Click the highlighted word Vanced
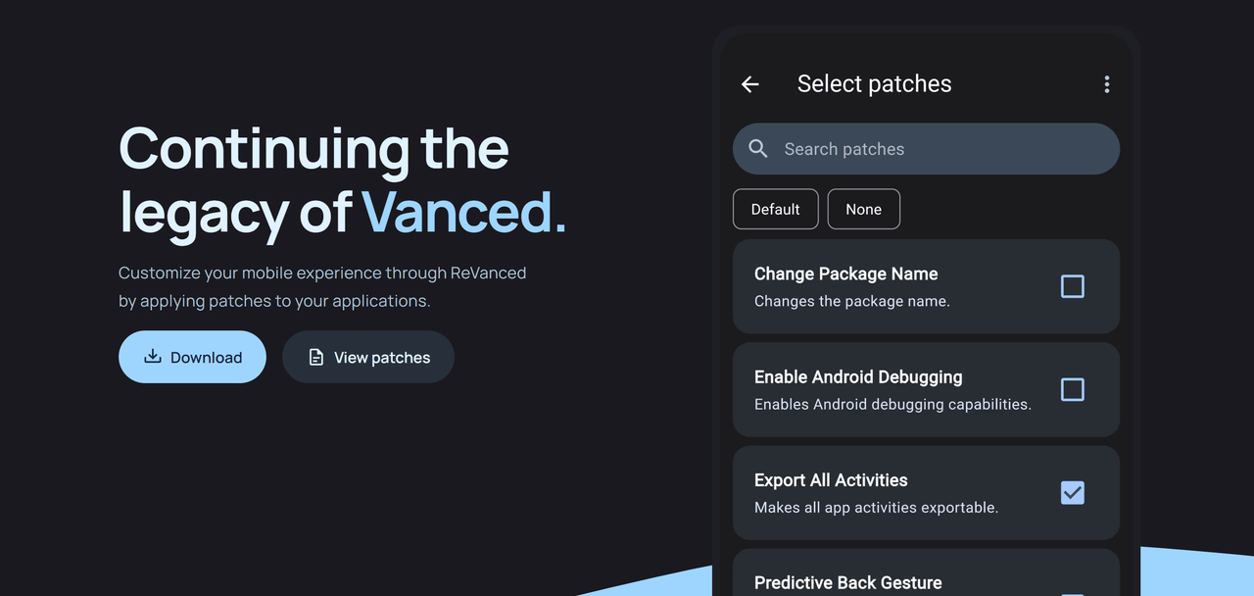1254x596 pixels. click(x=462, y=211)
